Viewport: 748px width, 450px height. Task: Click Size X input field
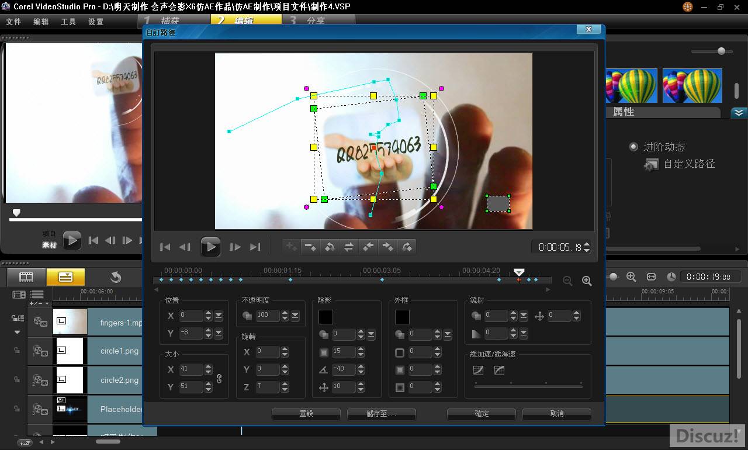click(x=191, y=369)
